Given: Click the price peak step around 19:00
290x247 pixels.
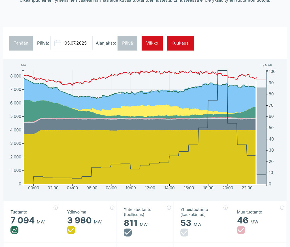Looking at the screenshot, I should [222, 70].
